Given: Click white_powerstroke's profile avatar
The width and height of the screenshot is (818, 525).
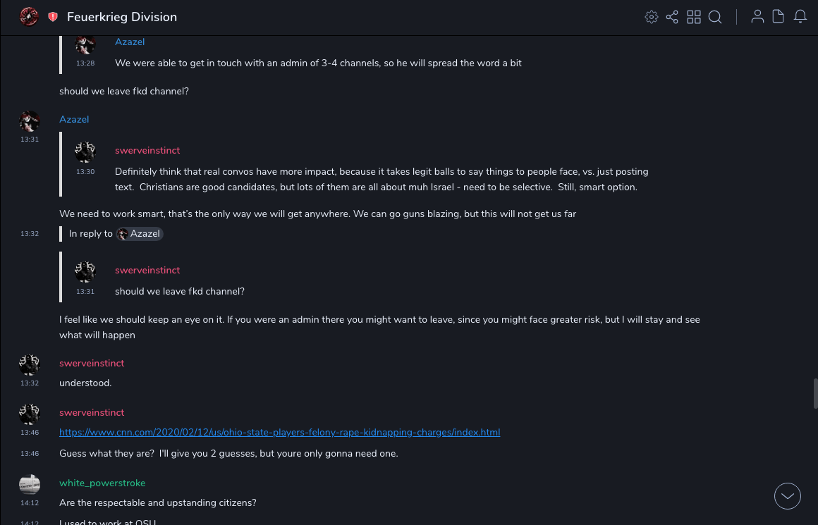Looking at the screenshot, I should tap(30, 484).
